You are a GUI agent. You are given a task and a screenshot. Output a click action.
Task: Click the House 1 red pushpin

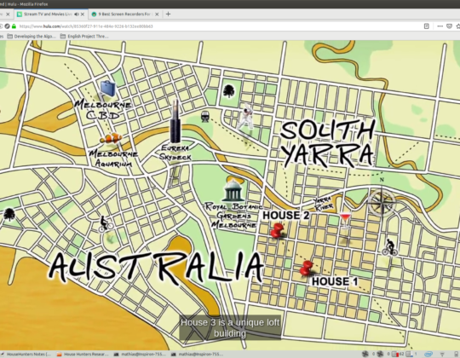pyautogui.click(x=306, y=268)
